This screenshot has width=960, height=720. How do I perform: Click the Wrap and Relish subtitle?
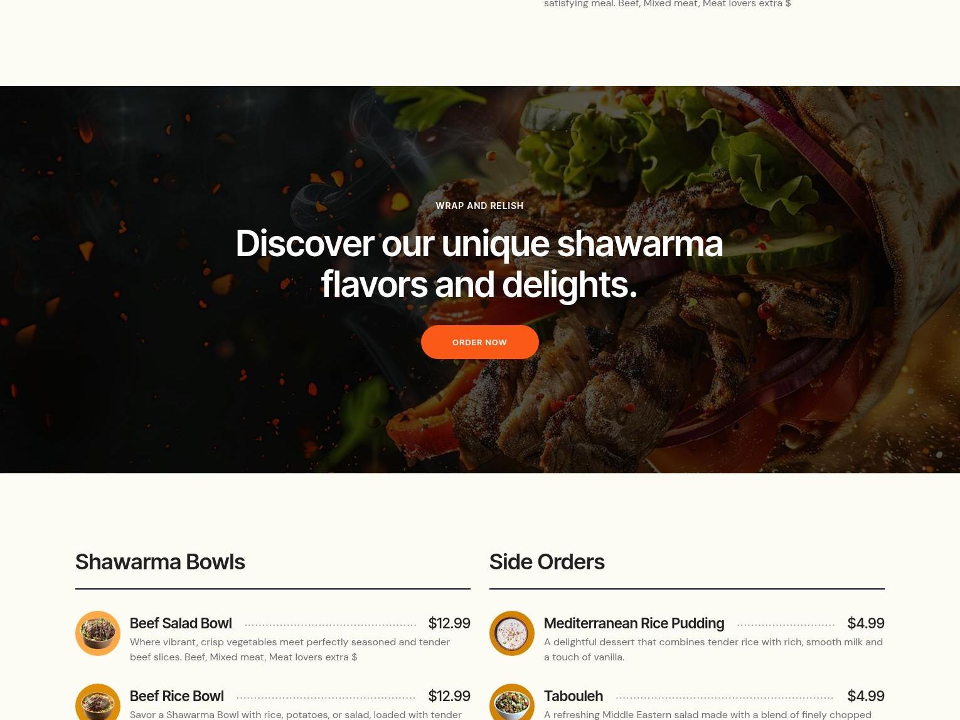[480, 206]
